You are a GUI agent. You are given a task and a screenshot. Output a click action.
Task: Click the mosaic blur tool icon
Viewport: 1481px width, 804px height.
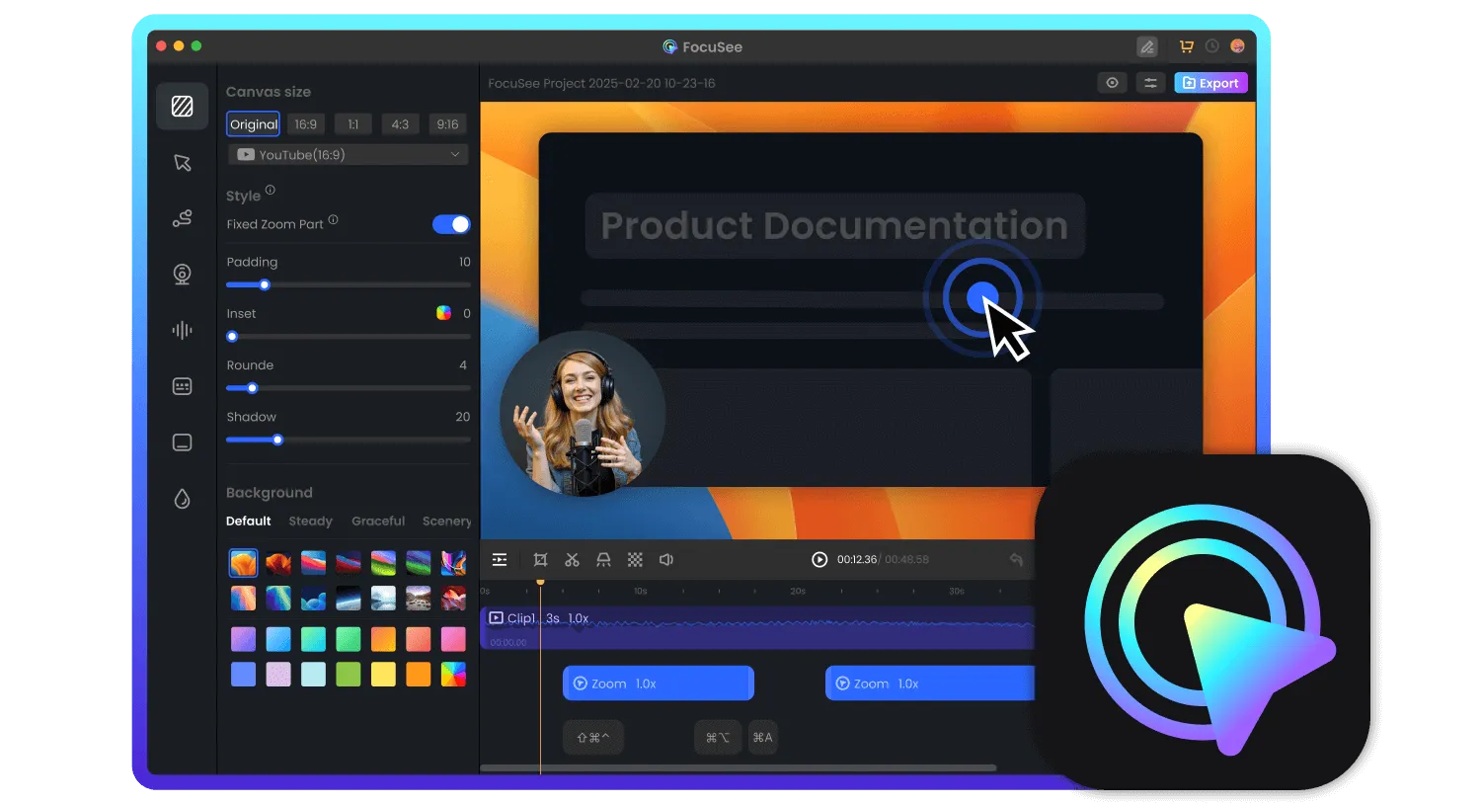click(x=635, y=560)
